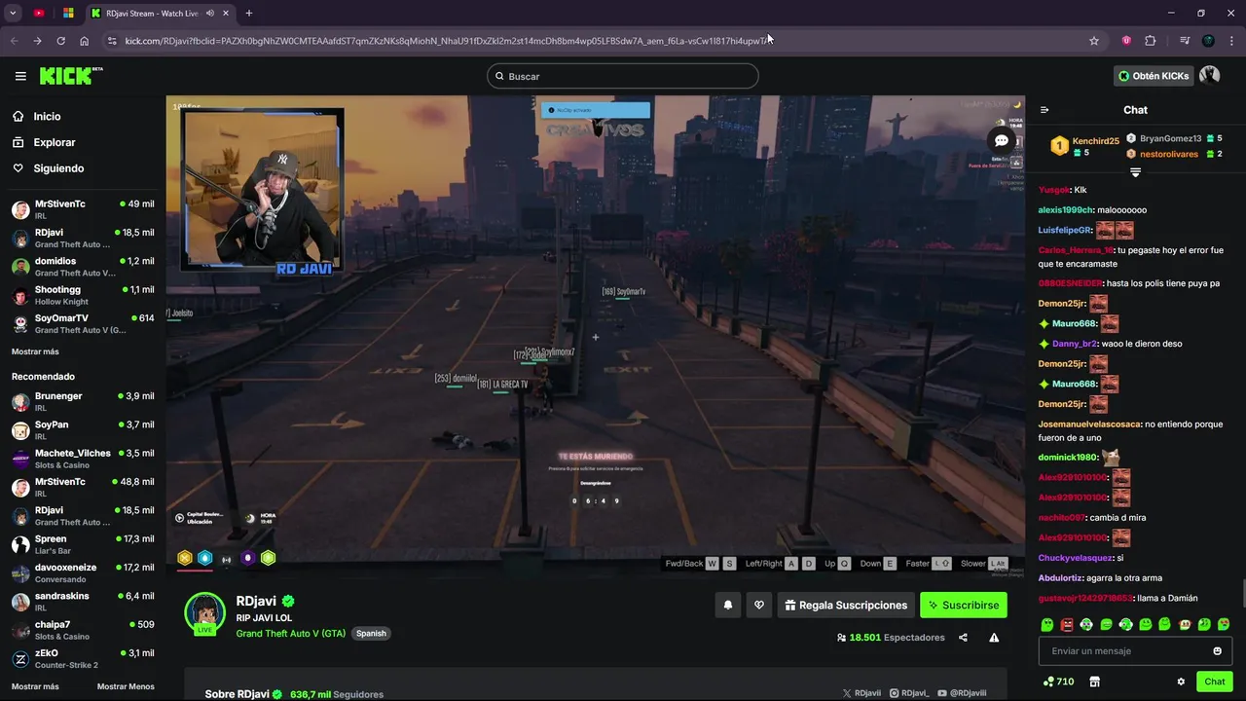Click Grand Theft Auto V (GTA) category link
Image resolution: width=1246 pixels, height=701 pixels.
(290, 633)
